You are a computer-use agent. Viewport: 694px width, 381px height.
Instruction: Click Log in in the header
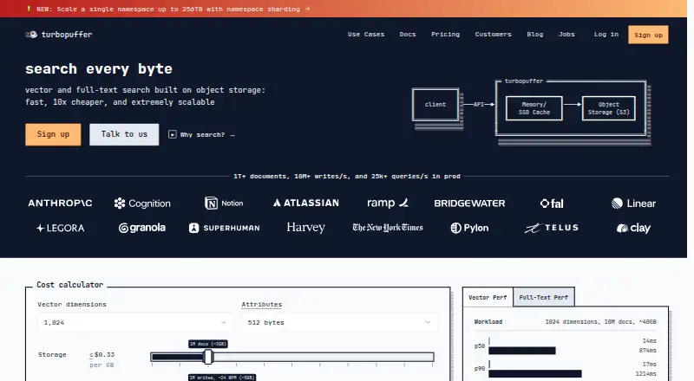[606, 35]
